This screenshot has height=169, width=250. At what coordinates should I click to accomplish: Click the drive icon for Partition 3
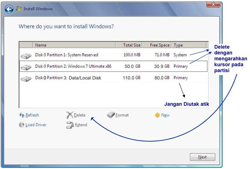26,78
